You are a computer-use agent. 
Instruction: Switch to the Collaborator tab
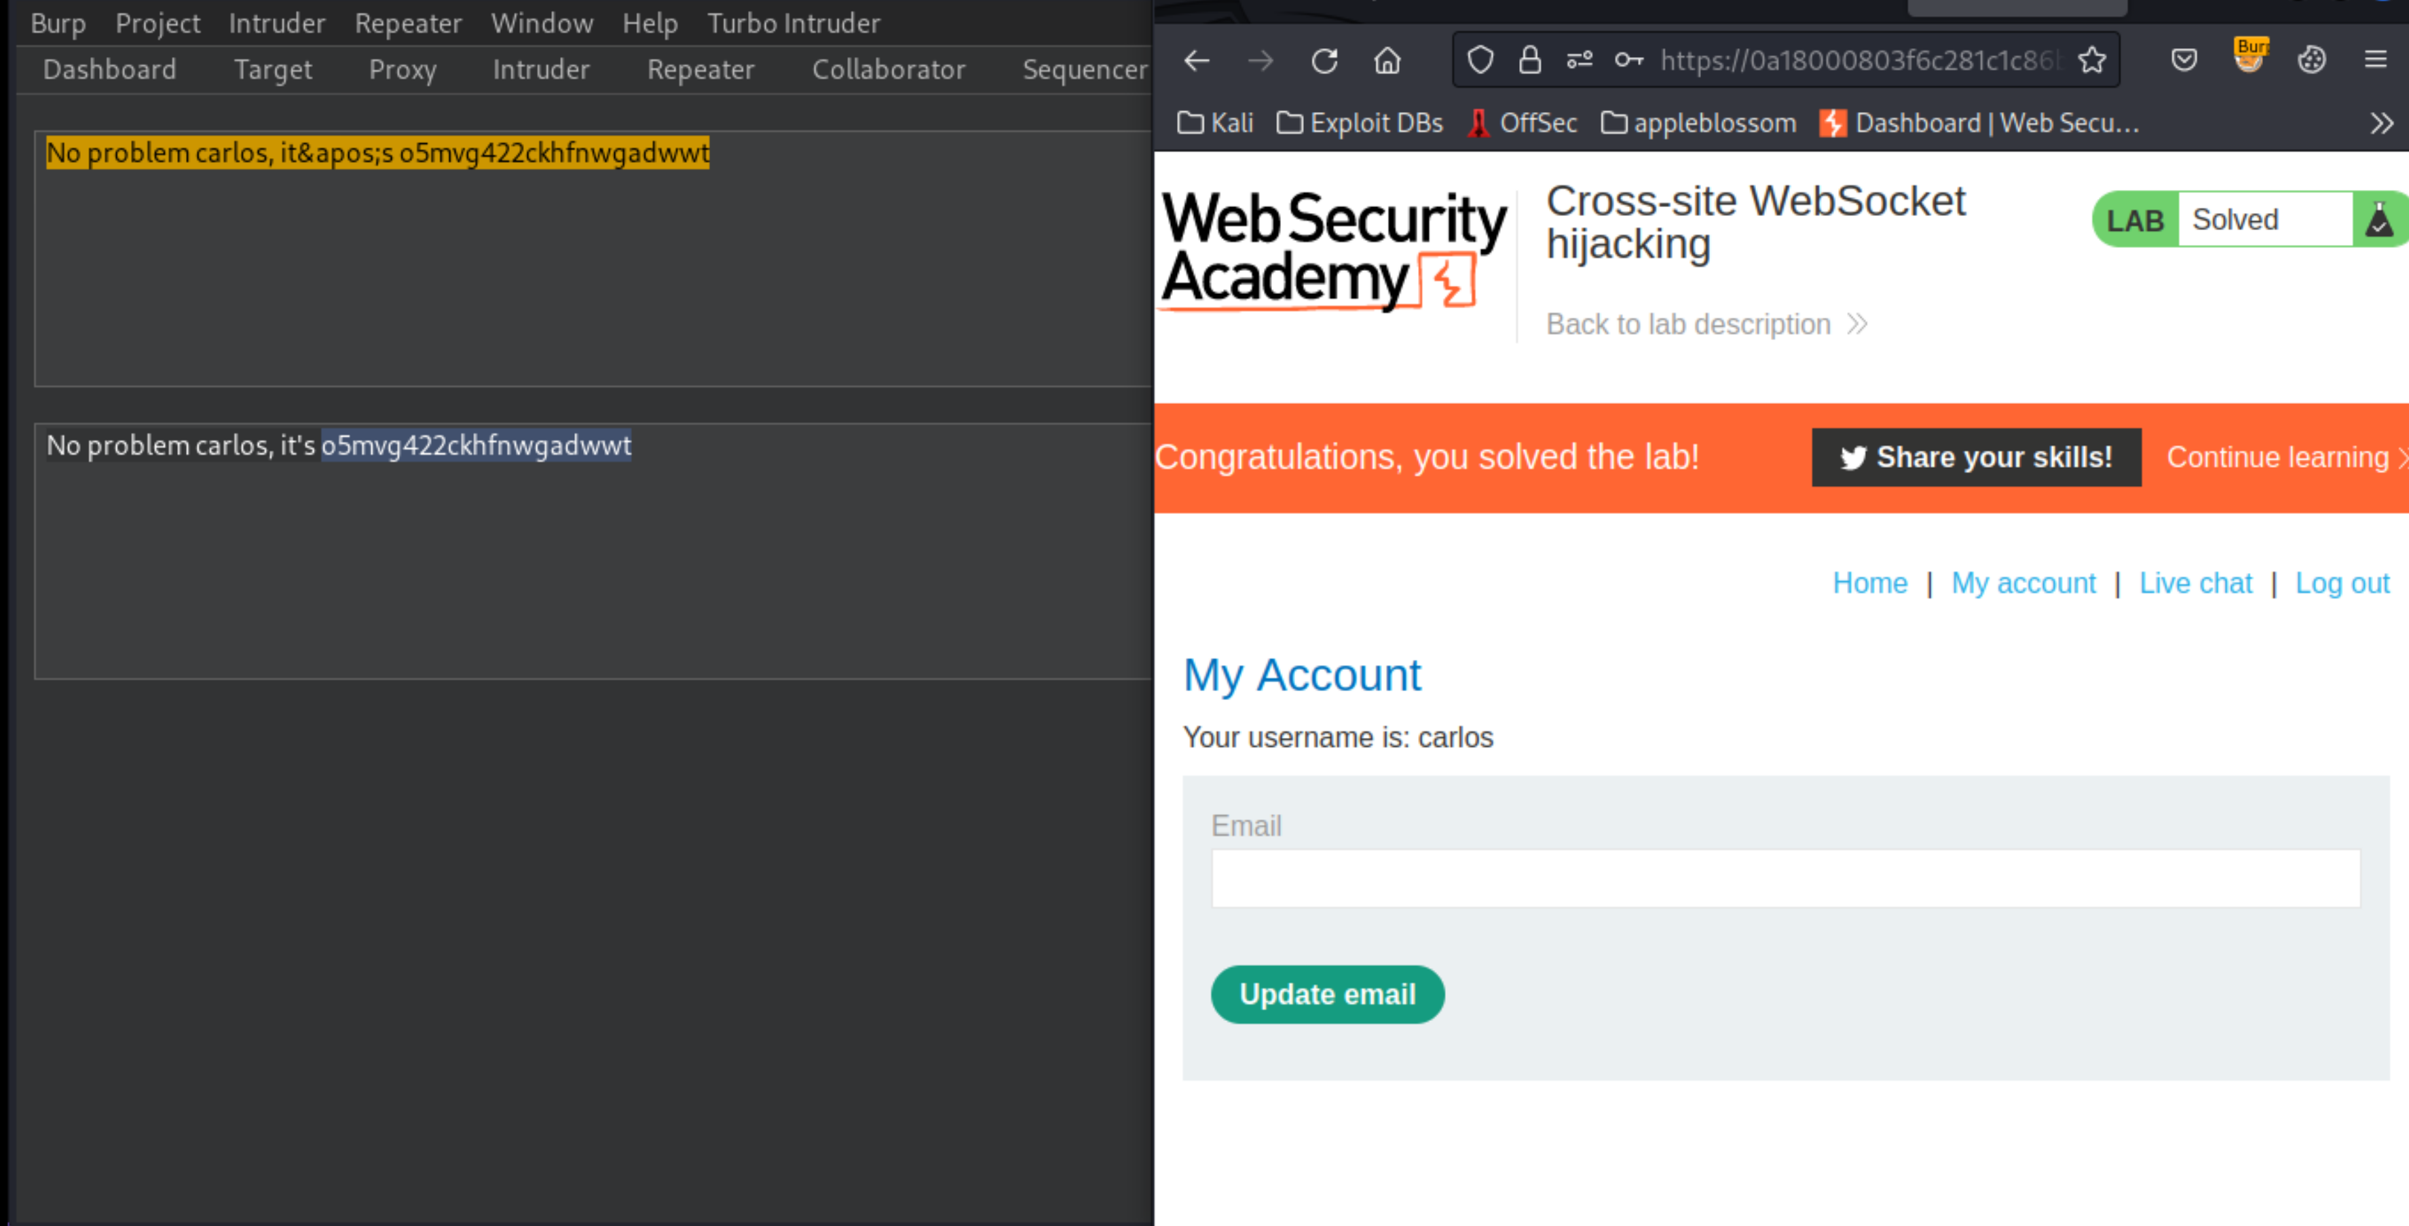point(889,70)
